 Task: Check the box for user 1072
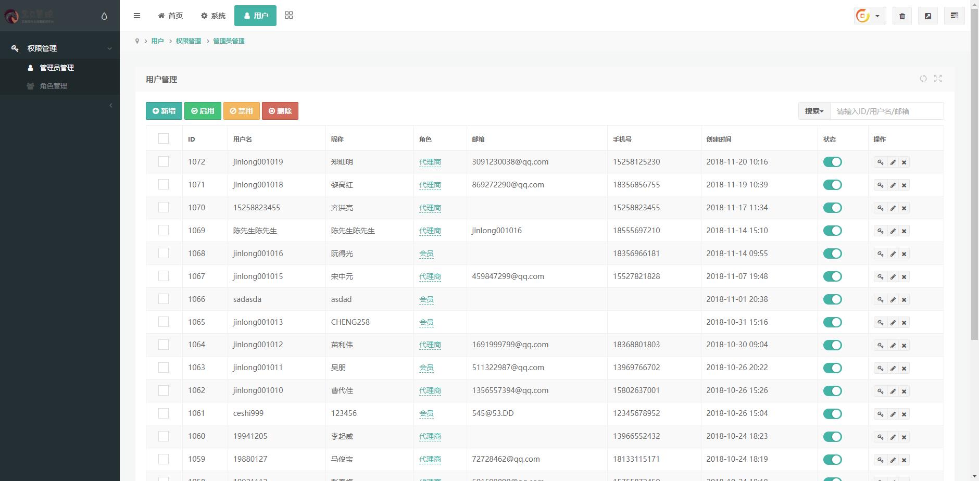tap(164, 161)
